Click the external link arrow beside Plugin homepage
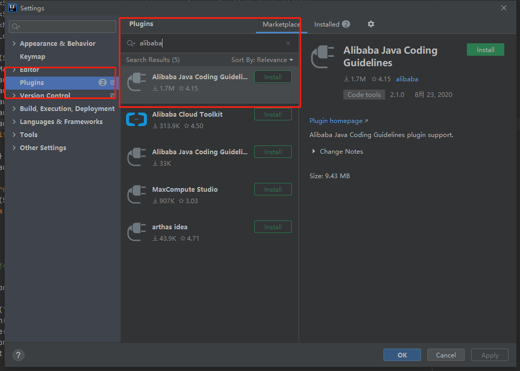The height and width of the screenshot is (371, 520). pos(366,121)
